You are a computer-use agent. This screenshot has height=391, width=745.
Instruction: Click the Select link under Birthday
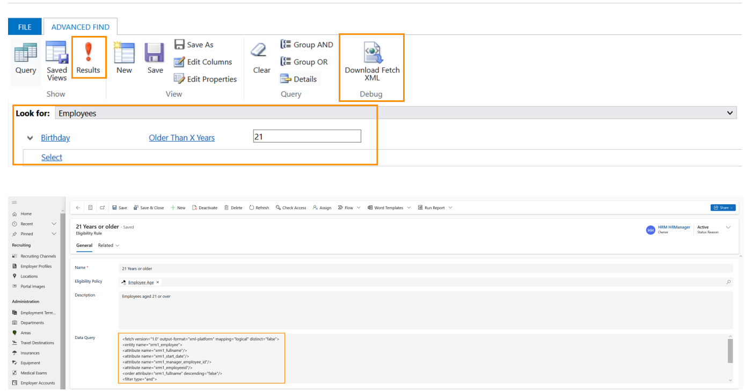(52, 157)
